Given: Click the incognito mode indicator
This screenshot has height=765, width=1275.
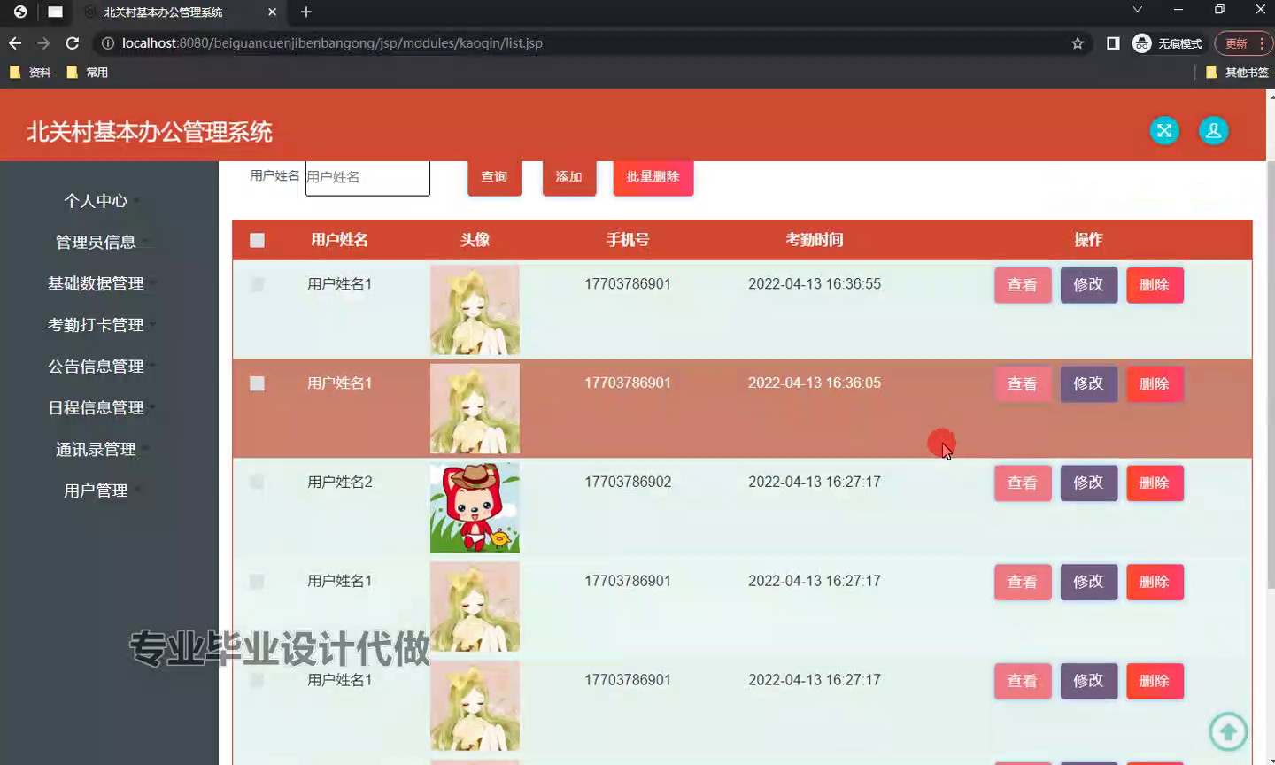Looking at the screenshot, I should [x=1167, y=43].
